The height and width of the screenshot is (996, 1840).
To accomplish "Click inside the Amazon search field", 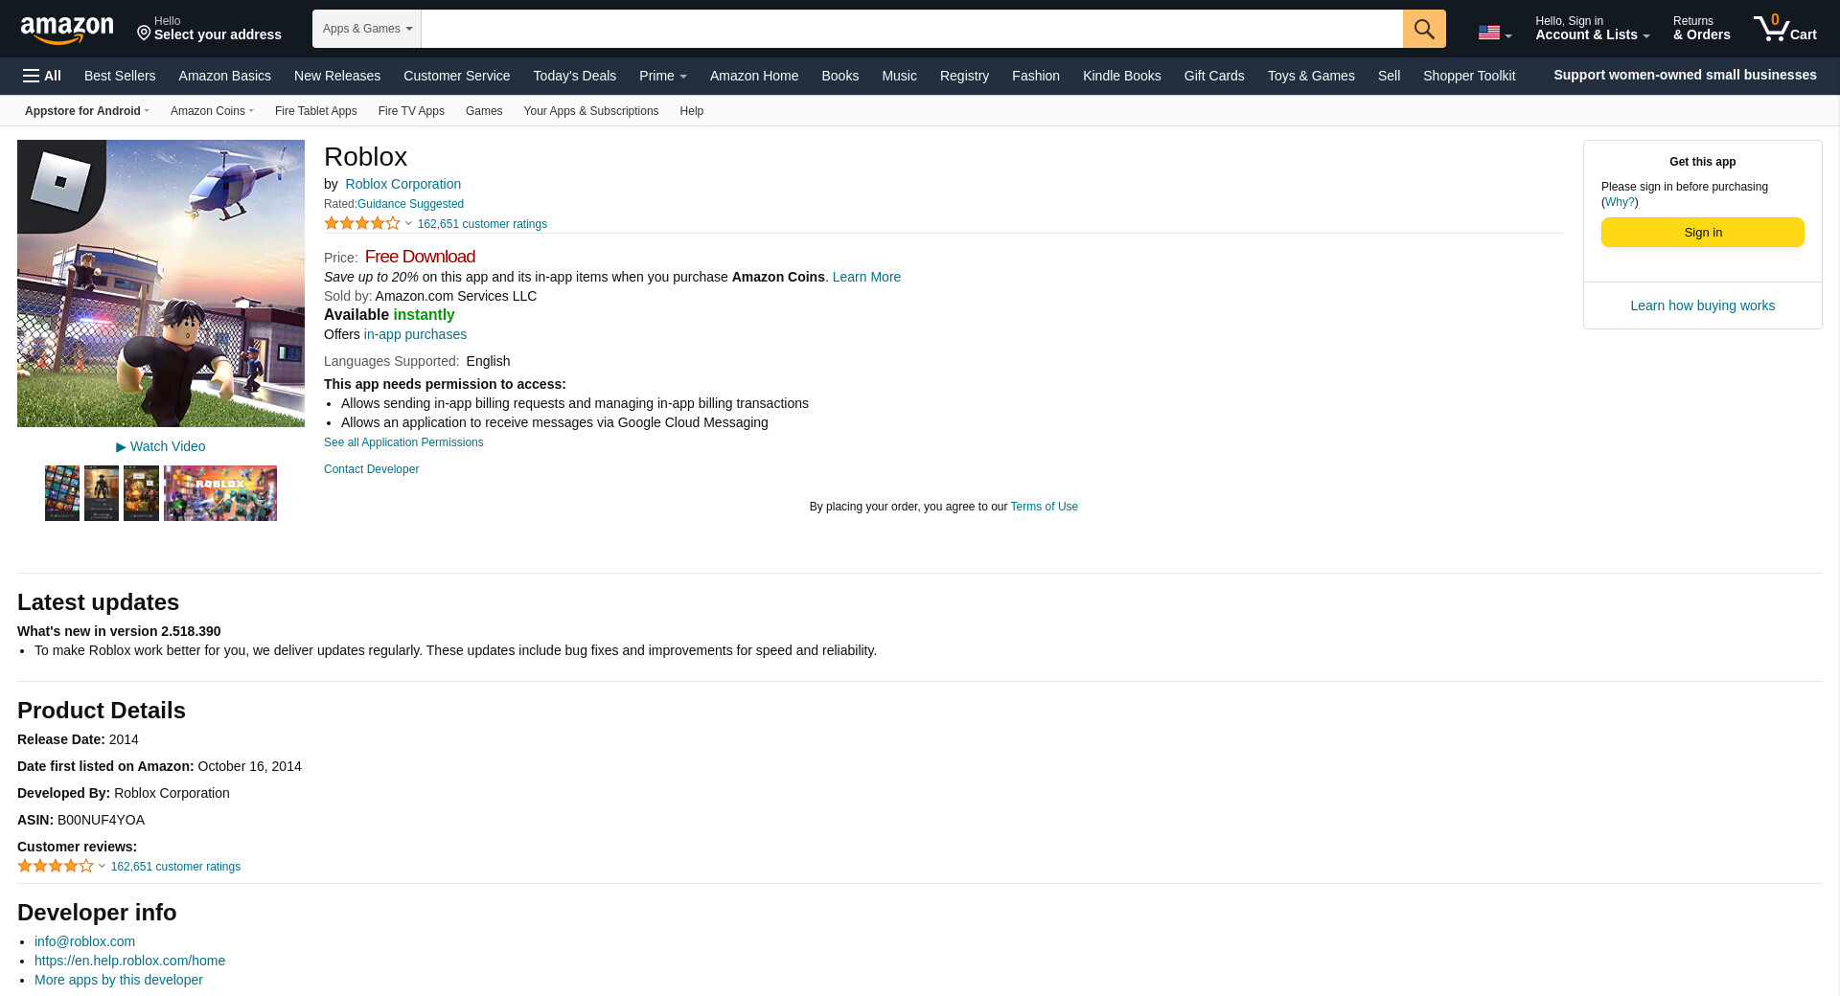I will (910, 29).
